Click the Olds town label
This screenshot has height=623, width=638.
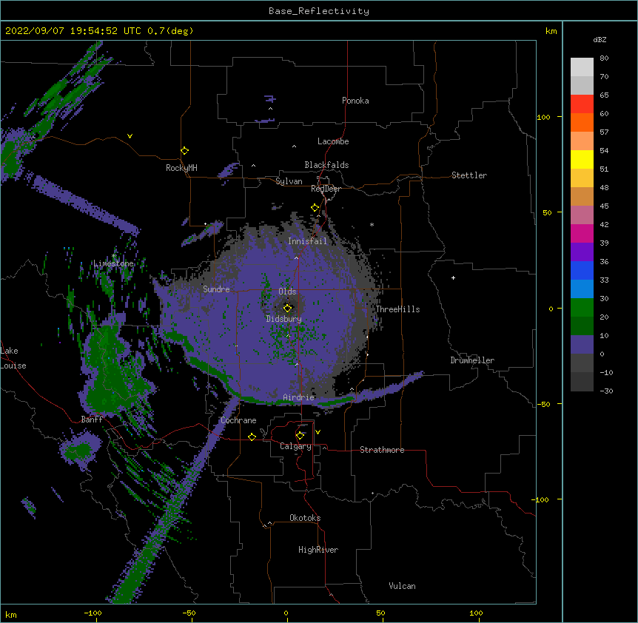pyautogui.click(x=287, y=292)
